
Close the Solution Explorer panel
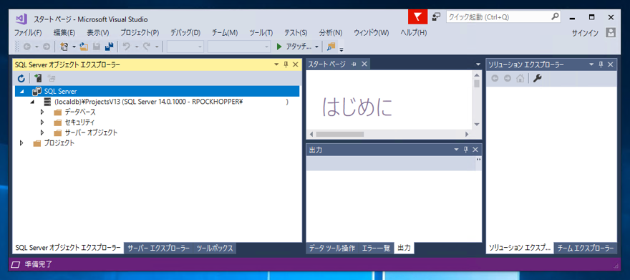610,64
